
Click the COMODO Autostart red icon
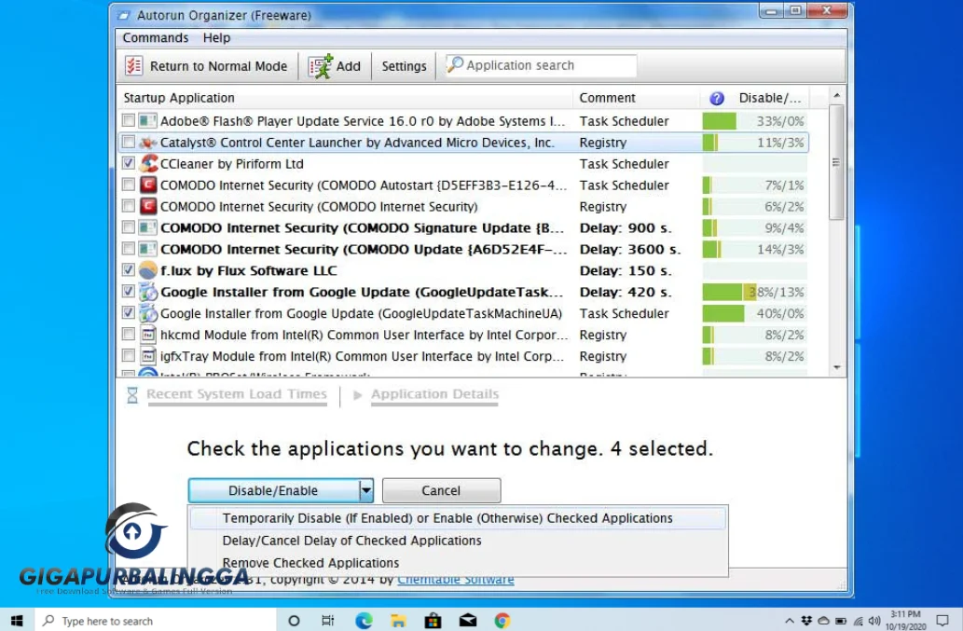148,185
